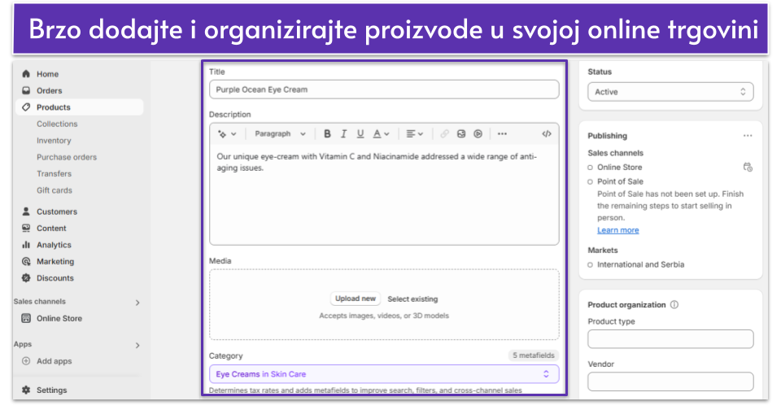The height and width of the screenshot is (410, 781).
Task: Click the Product type input field
Action: coord(670,338)
